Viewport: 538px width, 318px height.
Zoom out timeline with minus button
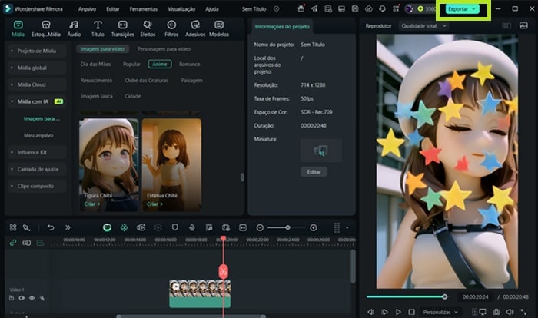[260, 227]
